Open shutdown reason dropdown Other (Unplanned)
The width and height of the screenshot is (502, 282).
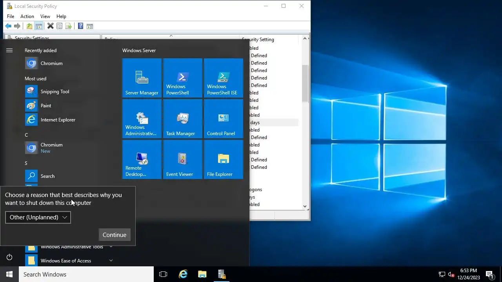pos(38,217)
